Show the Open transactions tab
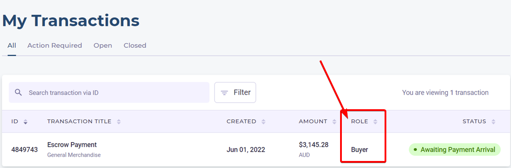The image size is (511, 168). pyautogui.click(x=103, y=46)
